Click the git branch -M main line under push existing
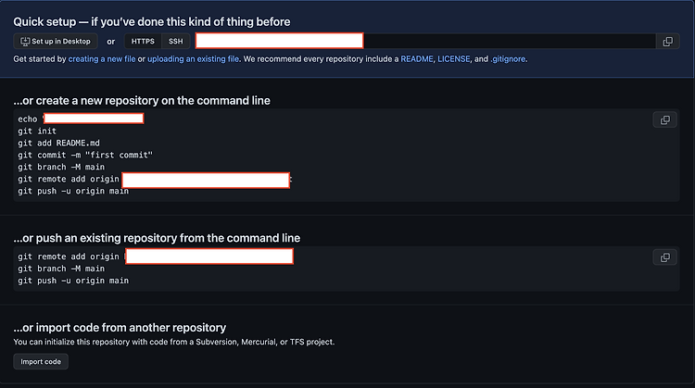The width and height of the screenshot is (695, 388). click(x=61, y=269)
